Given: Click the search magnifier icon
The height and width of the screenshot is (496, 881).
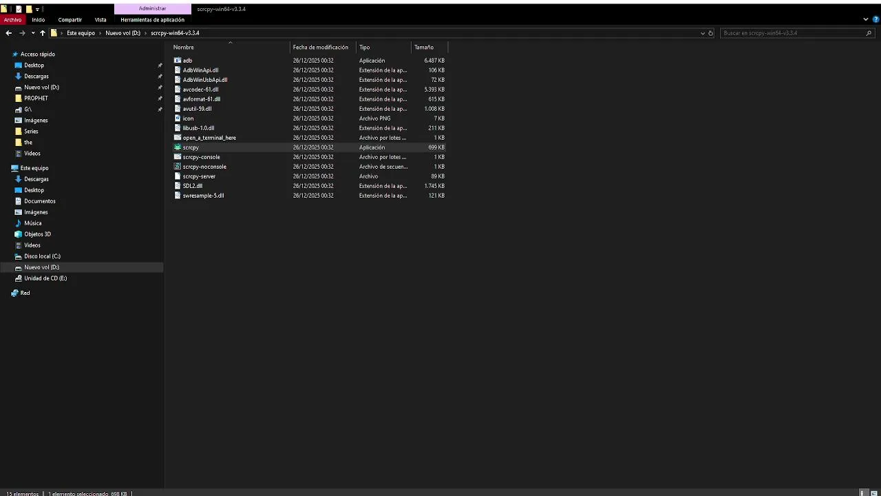Looking at the screenshot, I should (869, 33).
